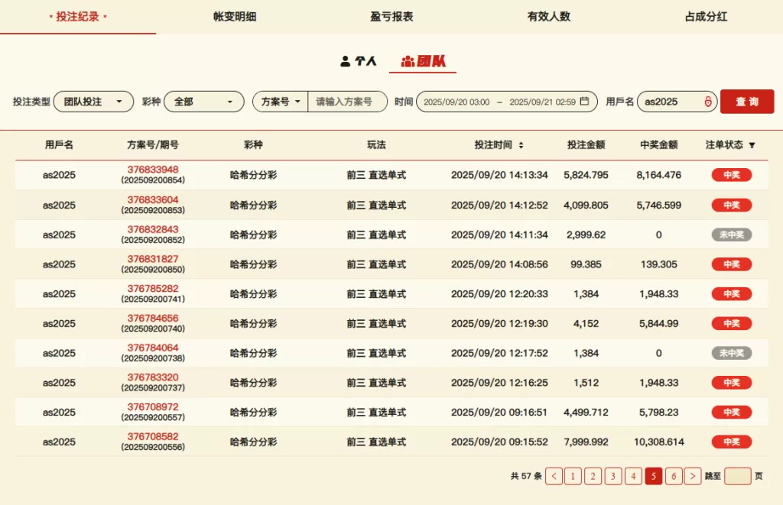Image resolution: width=783 pixels, height=505 pixels.
Task: Click the 中奖 status badge in first row
Action: [731, 175]
